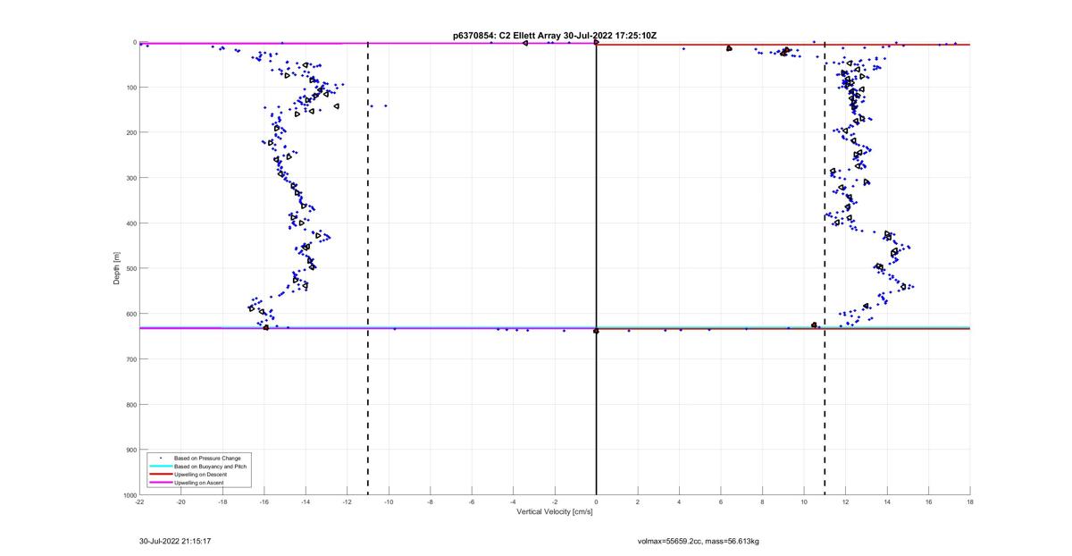Click x-axis tick label '14'

(x=887, y=502)
